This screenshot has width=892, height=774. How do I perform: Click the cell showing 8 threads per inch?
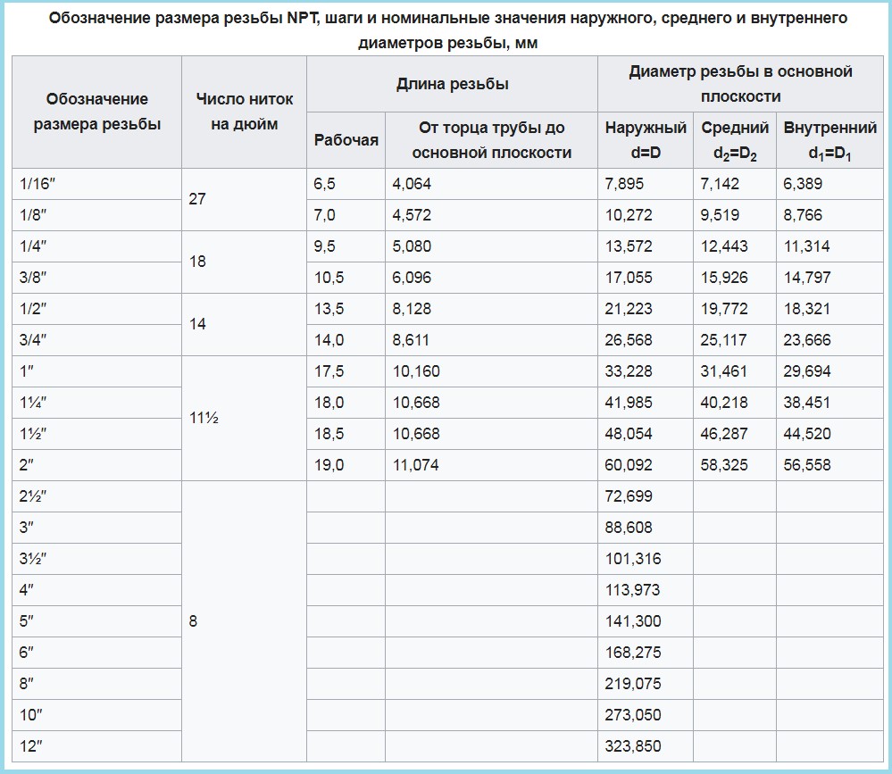pos(193,621)
